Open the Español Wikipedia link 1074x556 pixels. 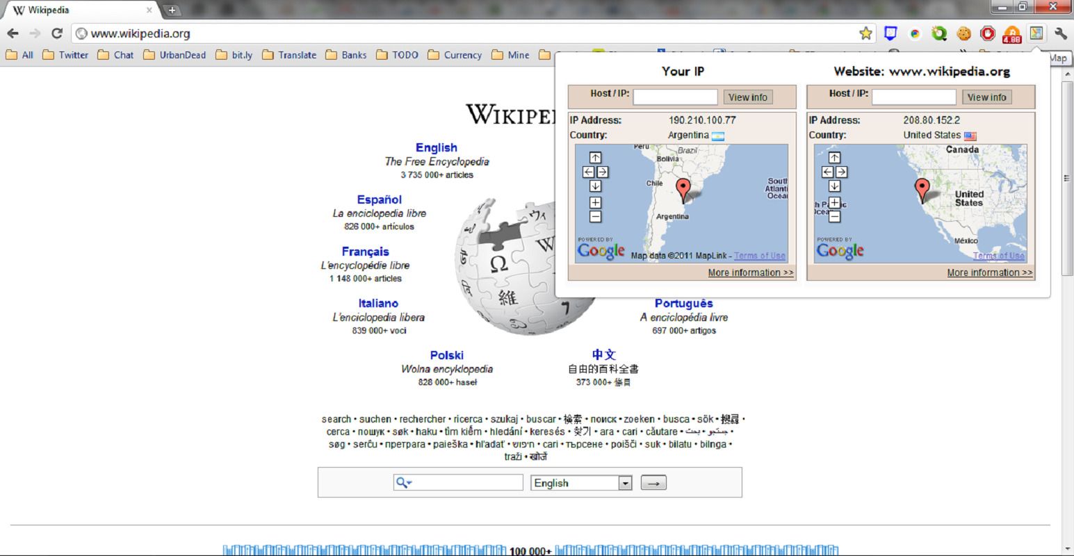click(380, 199)
